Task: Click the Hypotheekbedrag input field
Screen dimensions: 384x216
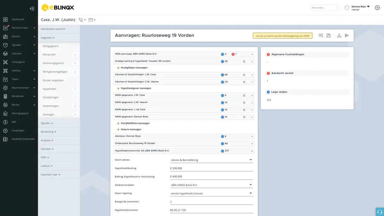Action: pos(212,168)
